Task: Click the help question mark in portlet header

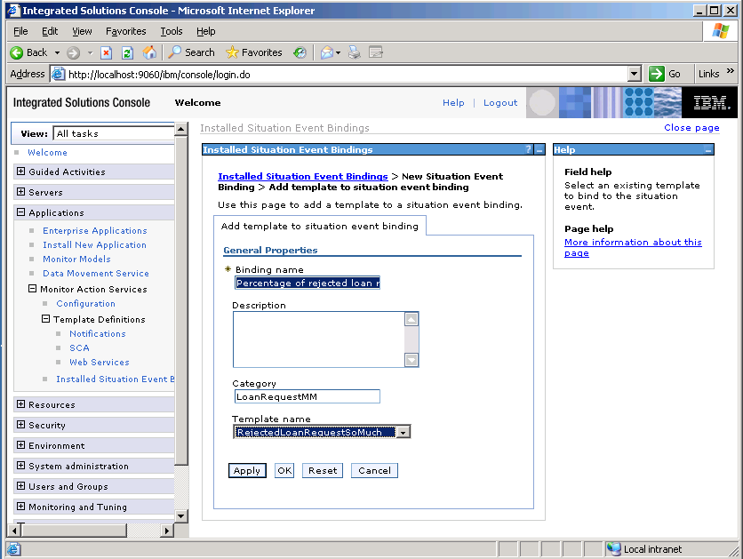Action: click(x=528, y=149)
